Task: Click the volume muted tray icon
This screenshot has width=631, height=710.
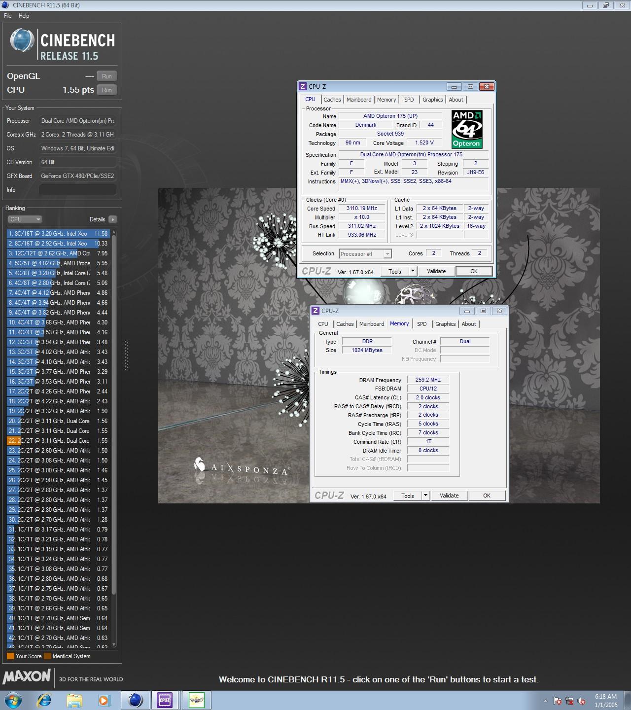Action: pyautogui.click(x=581, y=701)
